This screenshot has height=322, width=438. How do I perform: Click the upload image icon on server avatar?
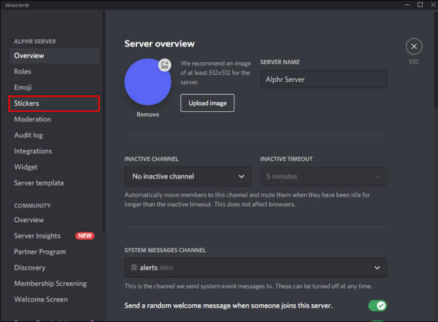tap(164, 65)
